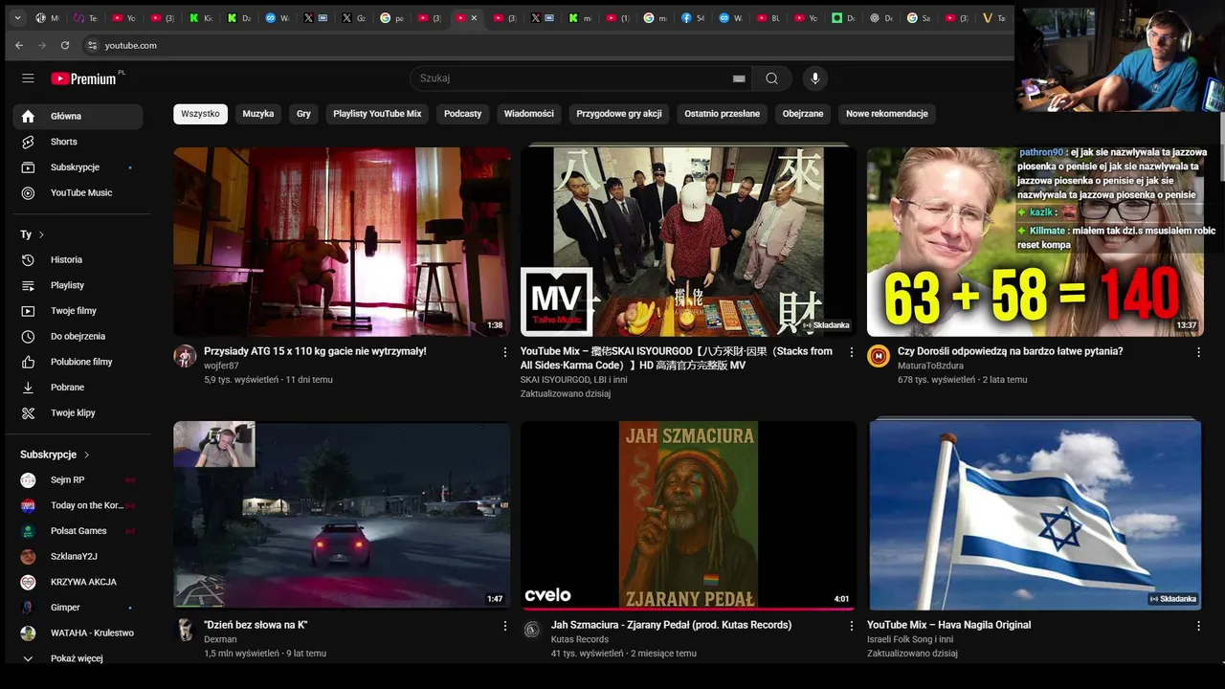Open SzklanaY2J channel
This screenshot has height=689, width=1225.
78,556
